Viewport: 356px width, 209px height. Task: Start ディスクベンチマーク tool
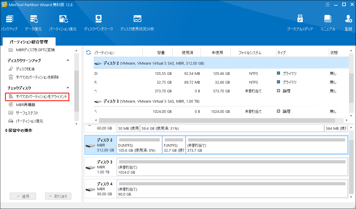[x=98, y=23]
